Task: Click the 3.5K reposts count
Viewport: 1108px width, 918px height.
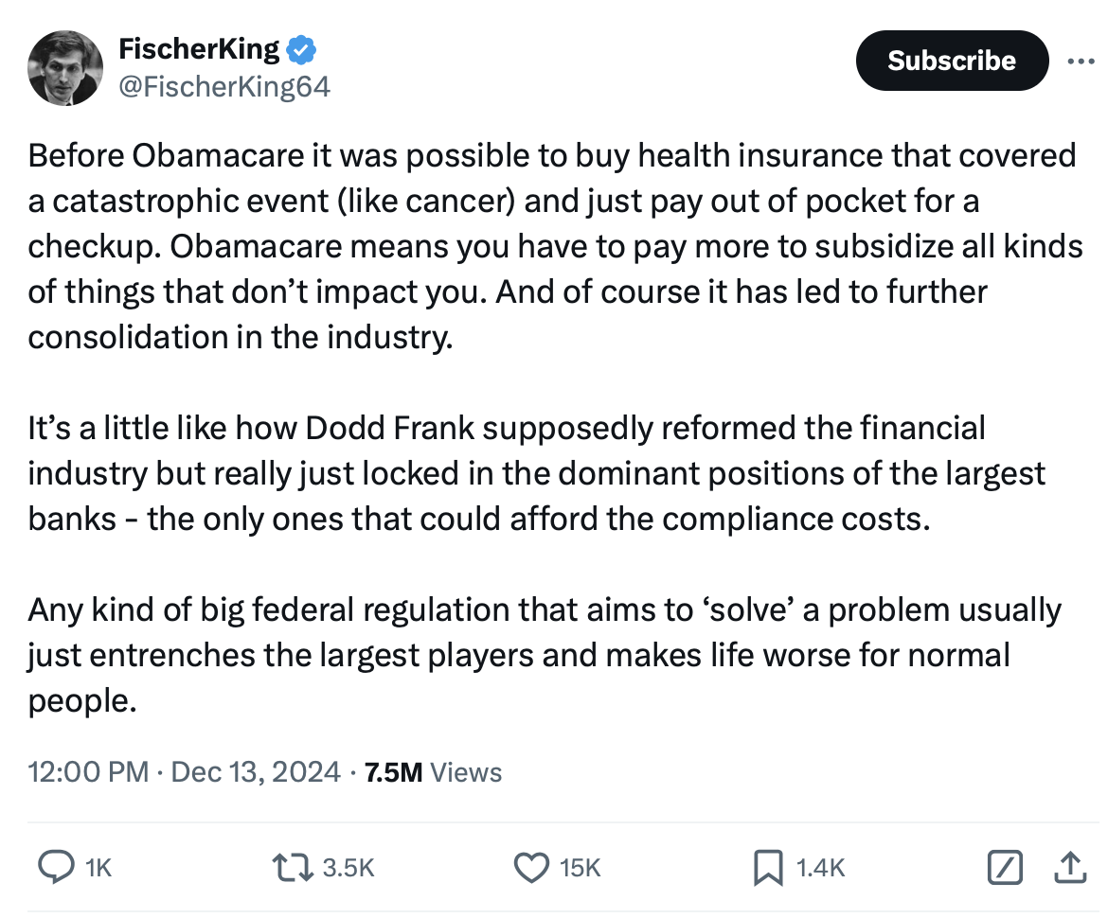Action: click(x=348, y=868)
